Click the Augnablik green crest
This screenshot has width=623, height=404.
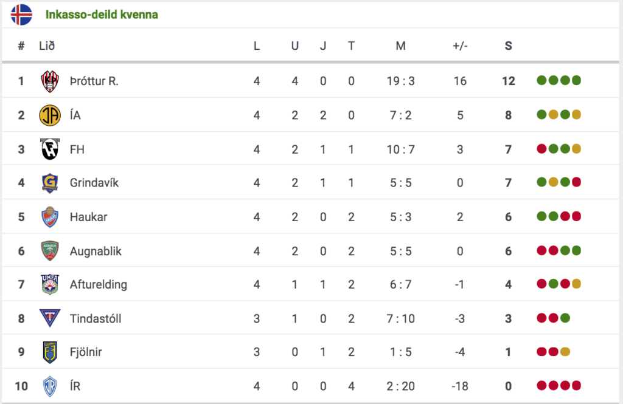[50, 251]
